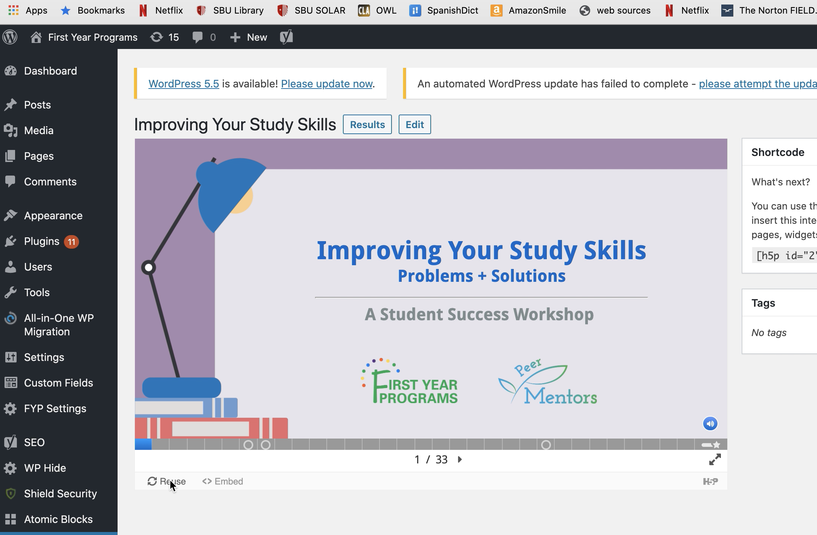Open the Yoast icon in admin bar
817x535 pixels.
286,37
